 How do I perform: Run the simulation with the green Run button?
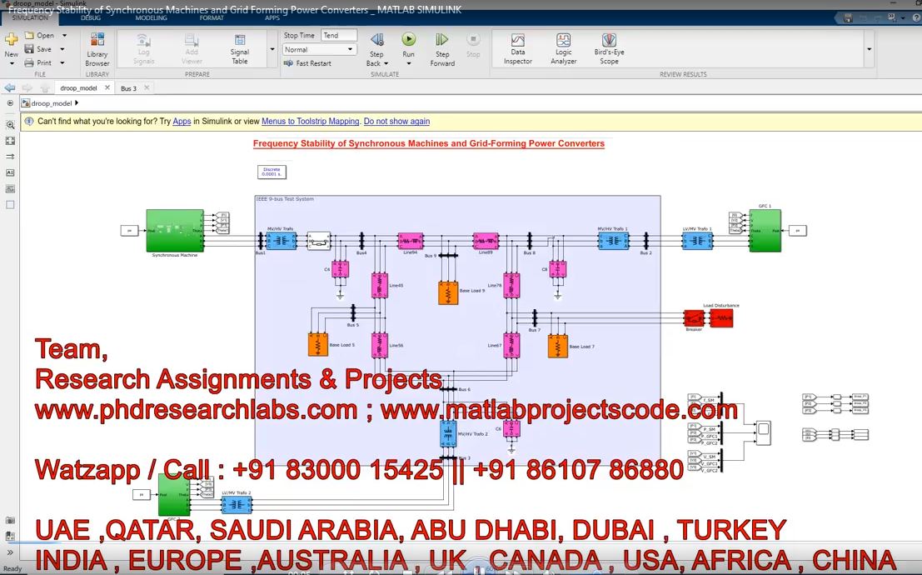[x=408, y=40]
